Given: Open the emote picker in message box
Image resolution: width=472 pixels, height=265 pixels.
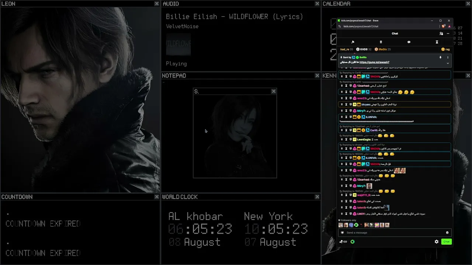Looking at the screenshot, I should (447, 233).
